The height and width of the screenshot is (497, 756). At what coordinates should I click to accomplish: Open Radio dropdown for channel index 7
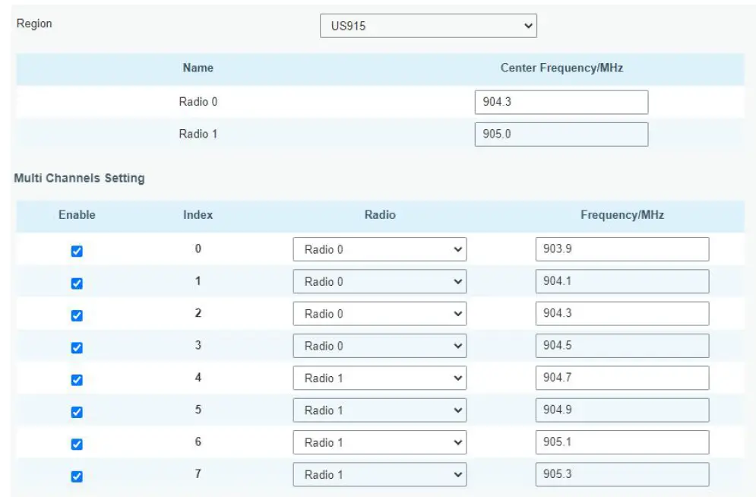379,474
